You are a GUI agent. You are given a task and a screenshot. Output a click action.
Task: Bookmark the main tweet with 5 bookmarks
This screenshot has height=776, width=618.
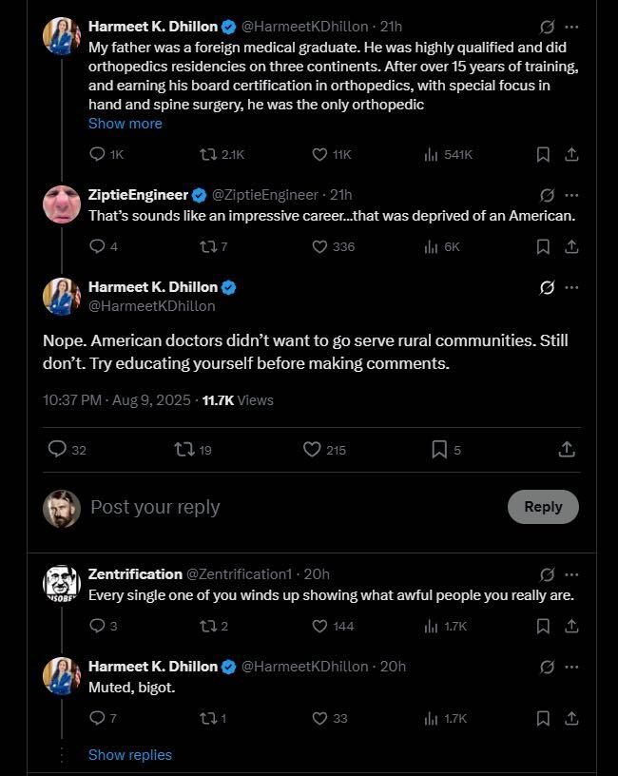coord(439,450)
